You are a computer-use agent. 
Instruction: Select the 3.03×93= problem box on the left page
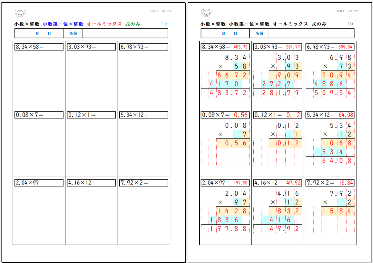click(91, 47)
